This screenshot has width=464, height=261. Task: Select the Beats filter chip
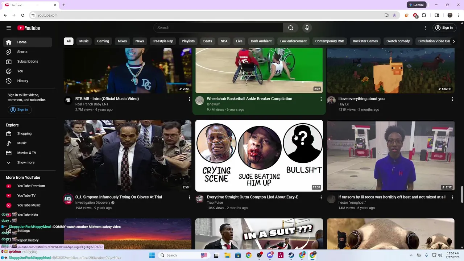[208, 41]
